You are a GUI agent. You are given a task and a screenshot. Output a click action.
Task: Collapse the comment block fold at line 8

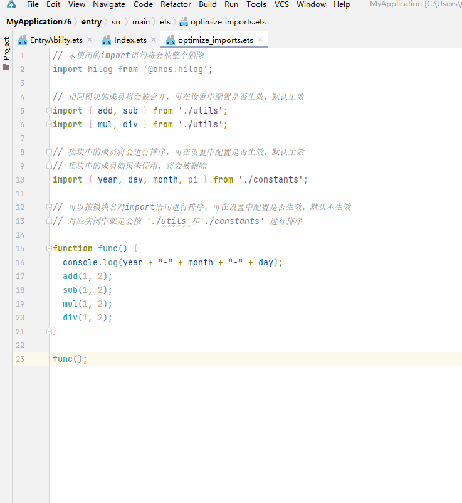tap(49, 152)
